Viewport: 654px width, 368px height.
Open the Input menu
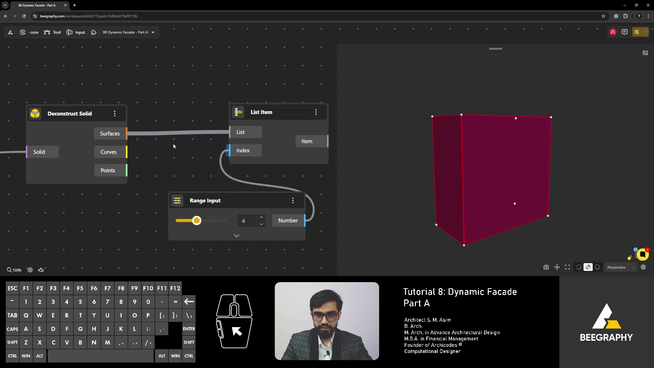tap(76, 32)
